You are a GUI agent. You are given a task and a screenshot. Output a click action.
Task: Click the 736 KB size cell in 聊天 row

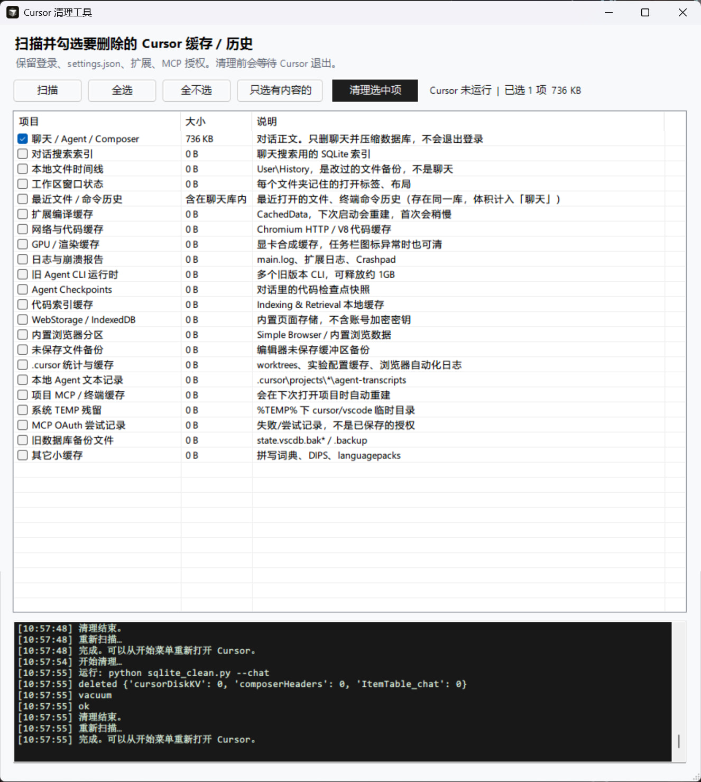[x=199, y=139]
